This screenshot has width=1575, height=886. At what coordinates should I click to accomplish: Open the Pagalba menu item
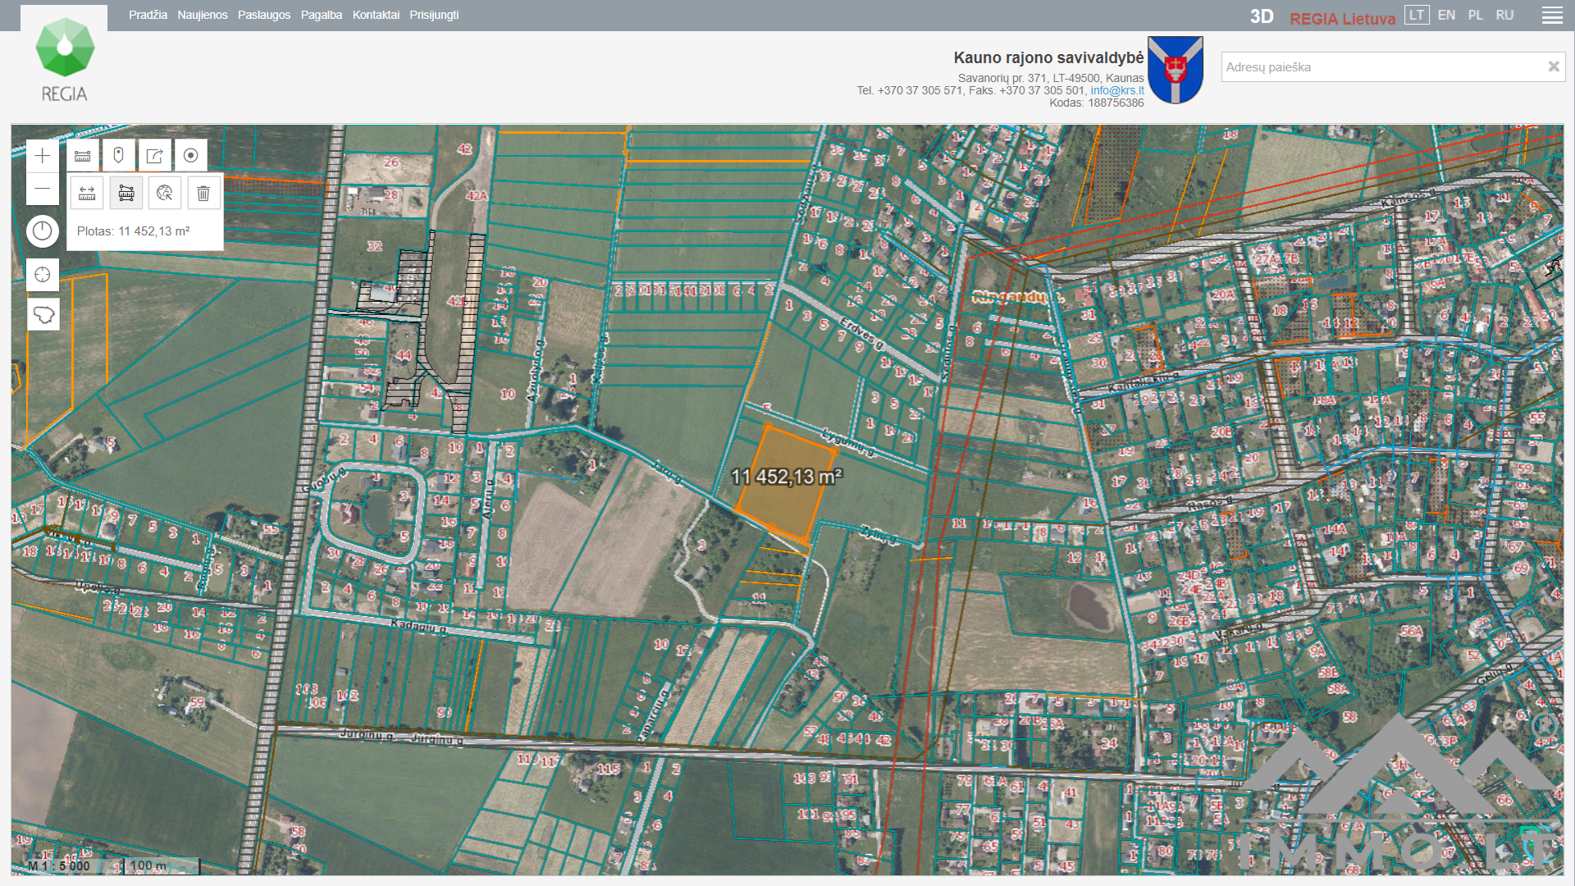click(321, 16)
